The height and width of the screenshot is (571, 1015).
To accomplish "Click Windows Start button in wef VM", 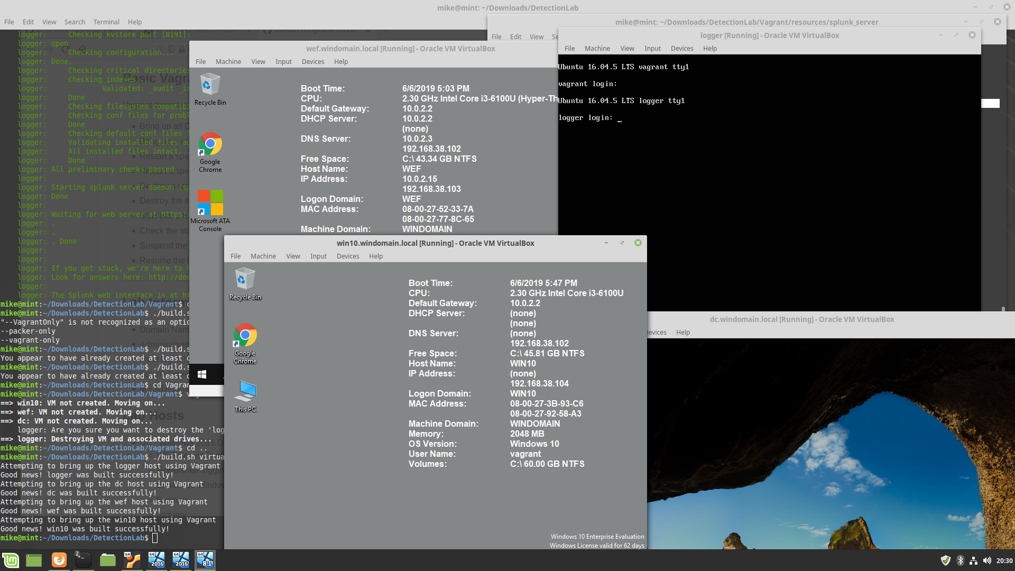I will (x=201, y=374).
